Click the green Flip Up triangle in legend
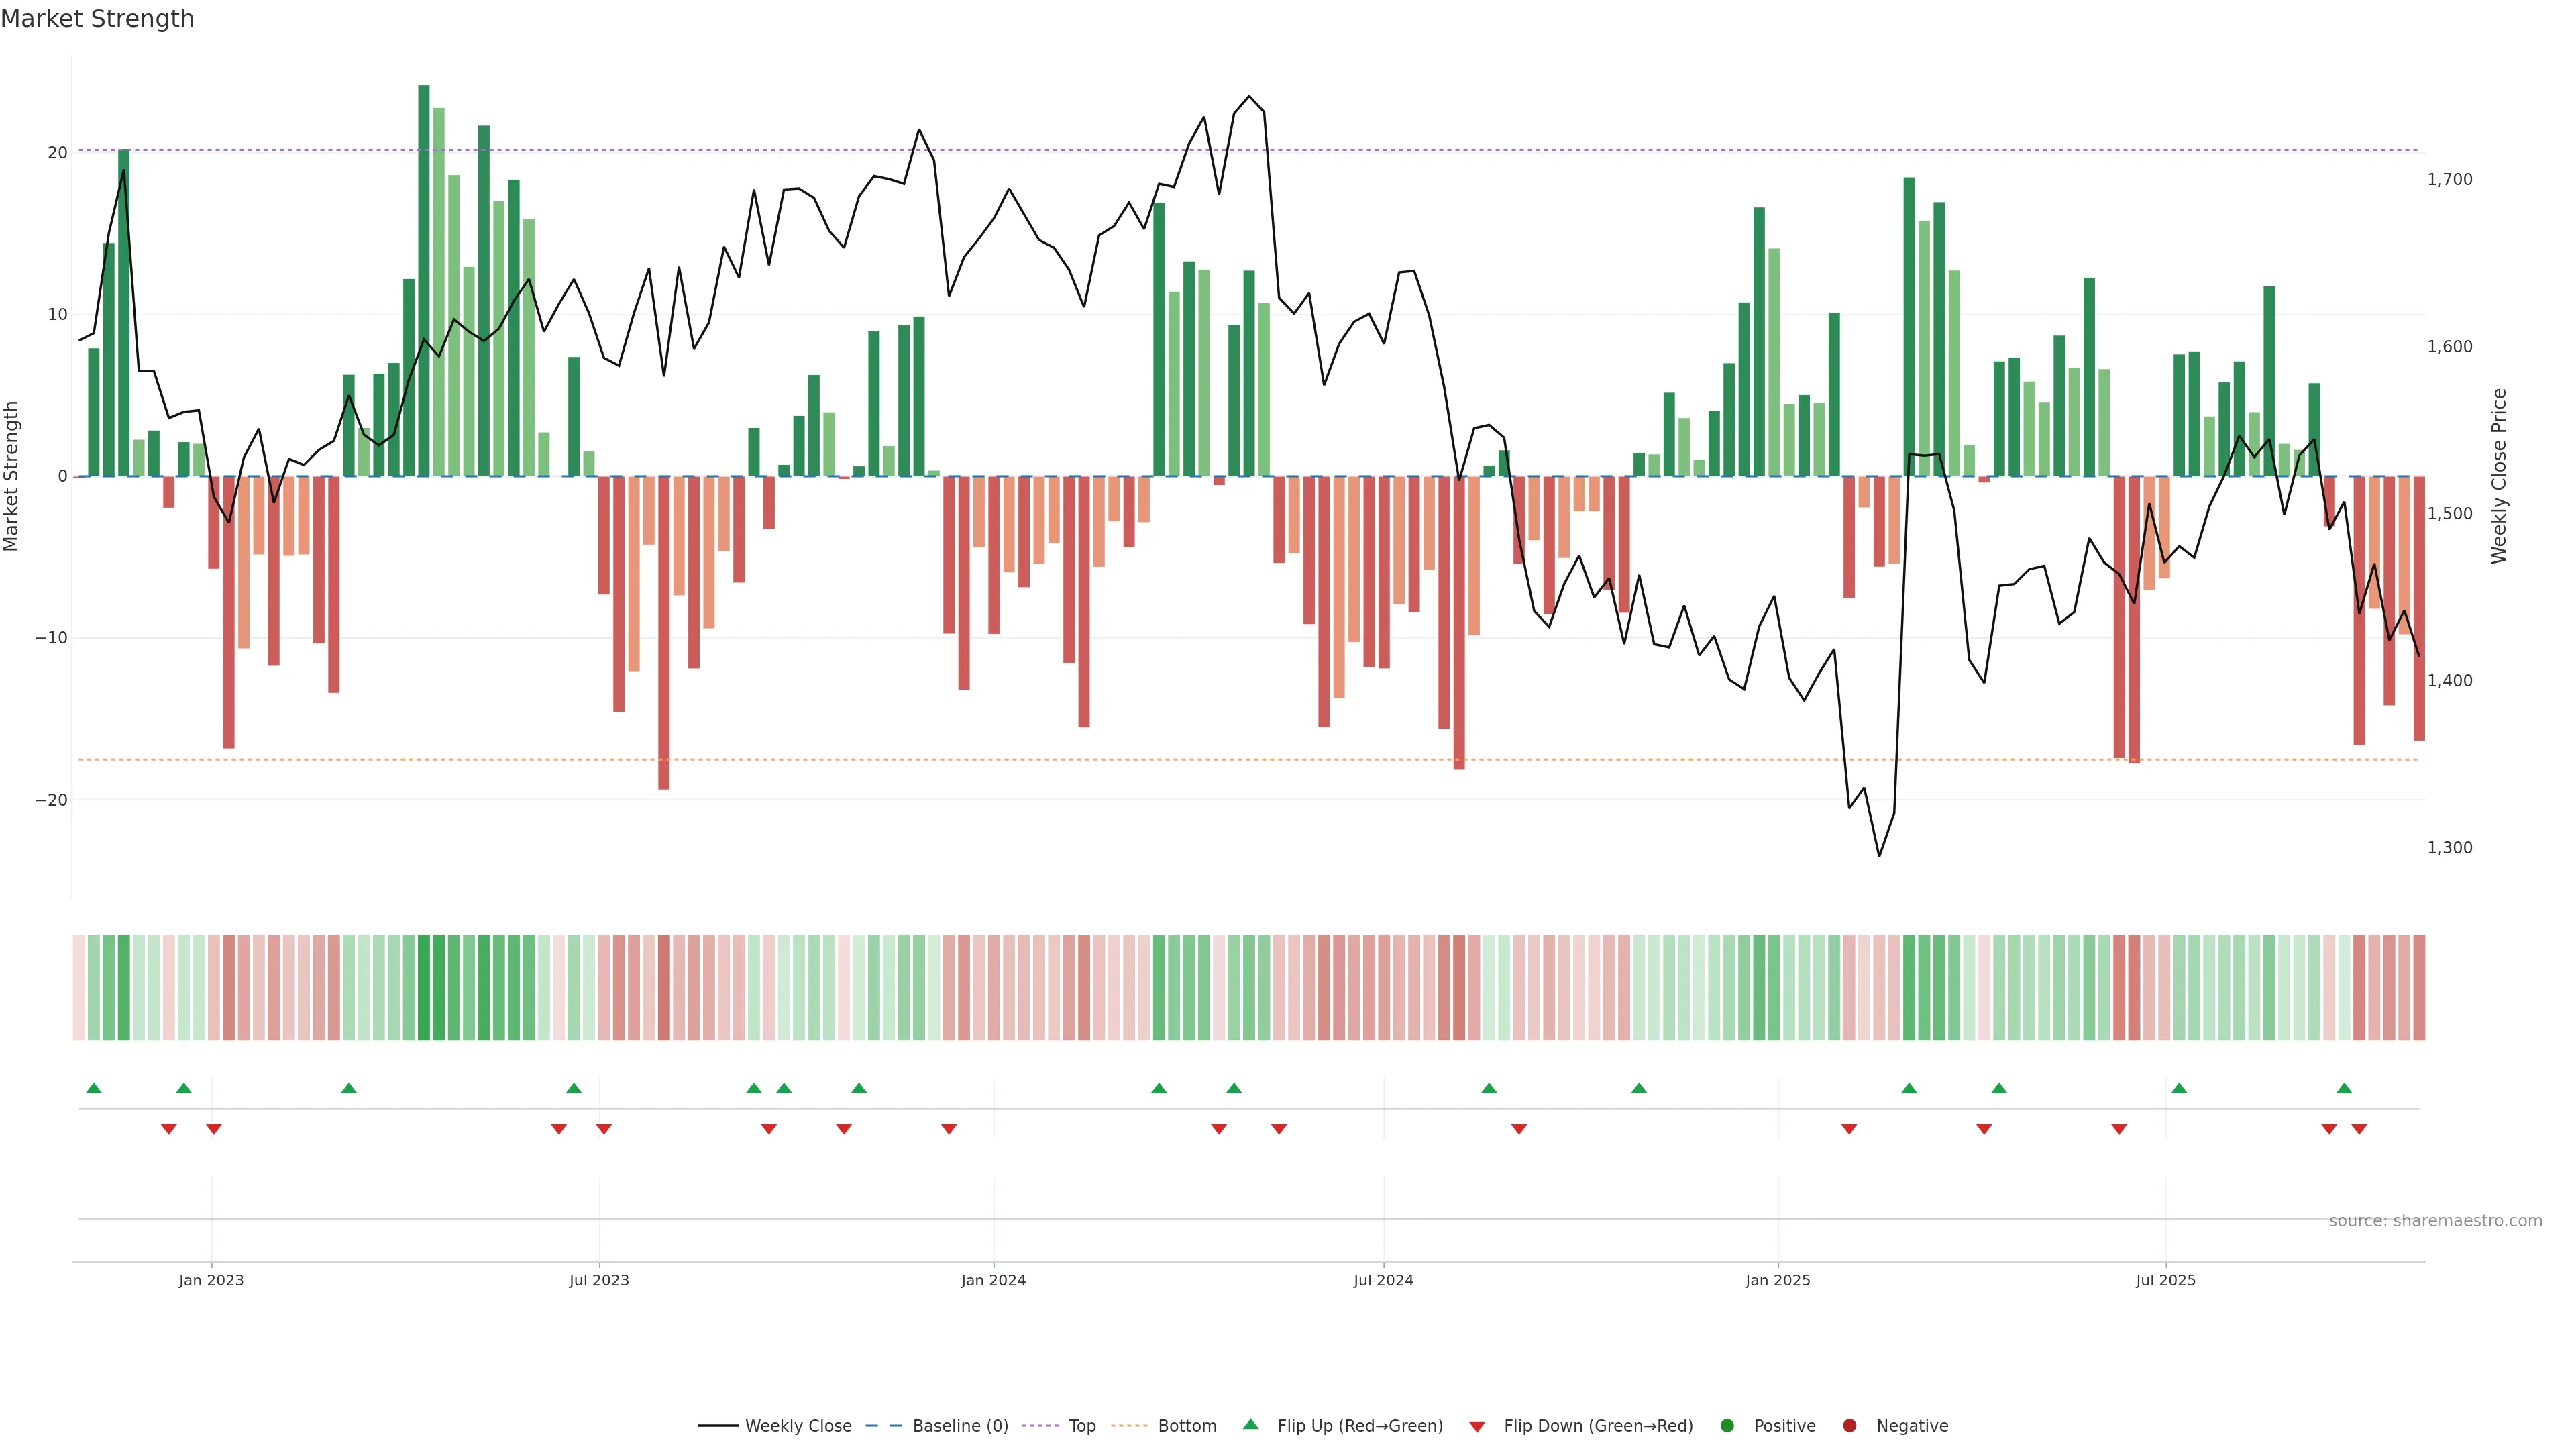This screenshot has height=1449, width=2576. pyautogui.click(x=1250, y=1424)
